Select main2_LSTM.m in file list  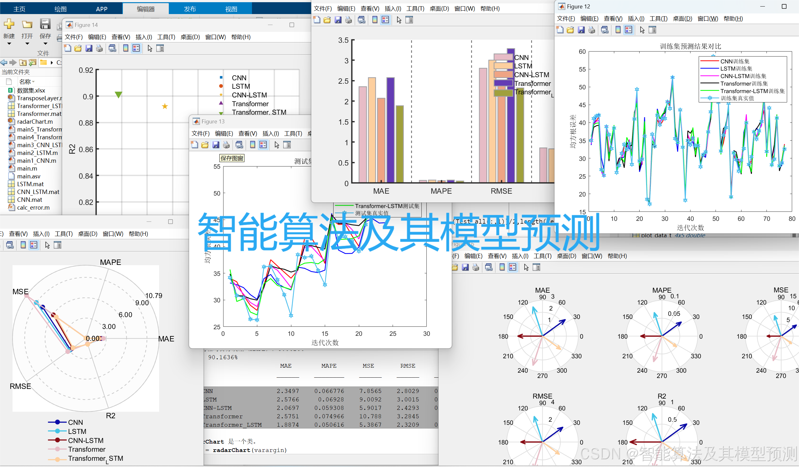tap(37, 153)
